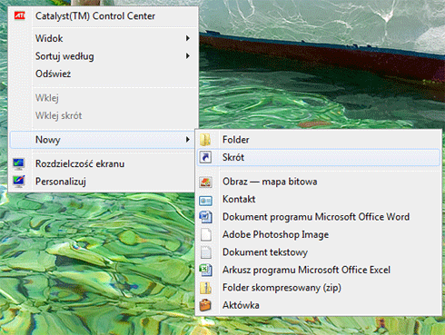445x335 pixels.
Task: Choose Adobe Photoshop Image
Action: 319,234
